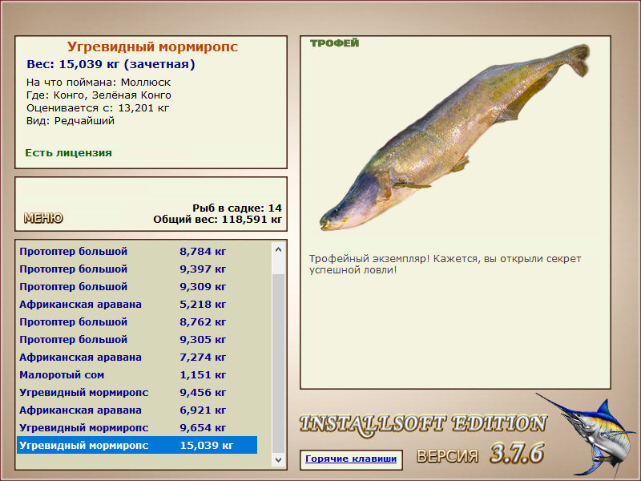
Task: Click the up arrow of the fish list scrollbar
Action: pyautogui.click(x=278, y=249)
